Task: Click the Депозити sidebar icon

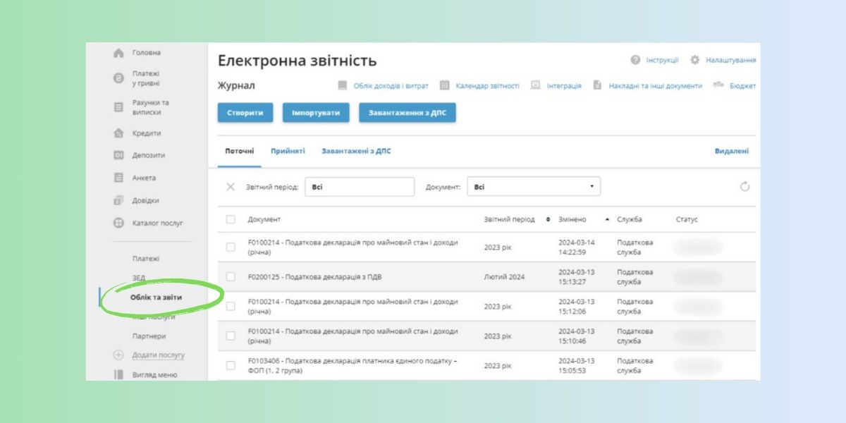Action: (118, 155)
